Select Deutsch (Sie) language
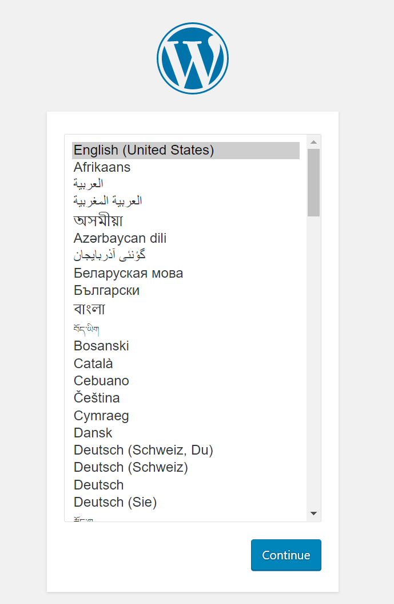The image size is (394, 604). pos(186,502)
